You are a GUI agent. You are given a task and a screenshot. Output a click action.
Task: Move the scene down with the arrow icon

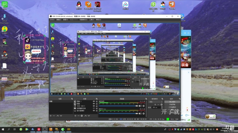pyautogui.click(x=61, y=116)
